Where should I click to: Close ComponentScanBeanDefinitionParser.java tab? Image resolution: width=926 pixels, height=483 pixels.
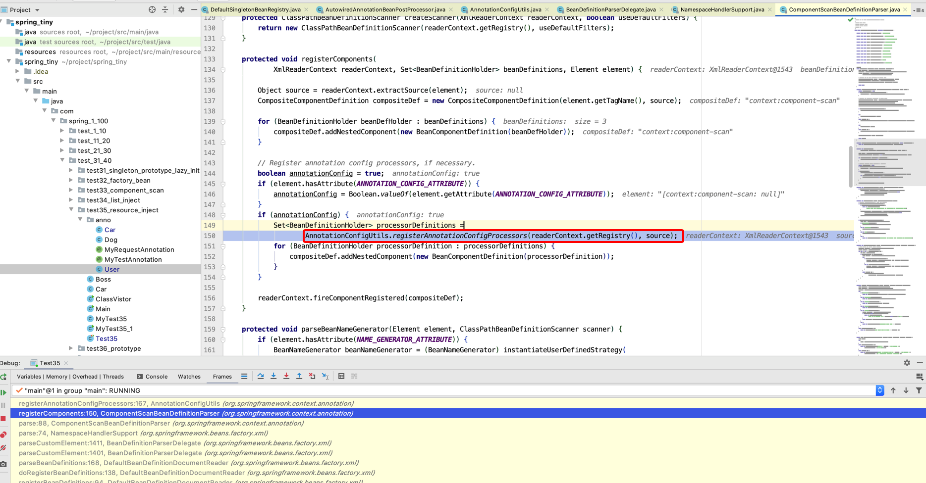point(905,9)
